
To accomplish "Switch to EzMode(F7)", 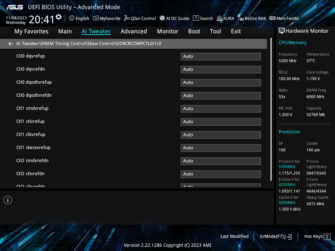I will (x=275, y=237).
